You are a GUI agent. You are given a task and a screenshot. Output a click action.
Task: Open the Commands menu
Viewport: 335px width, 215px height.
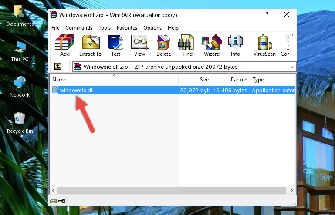click(x=79, y=28)
